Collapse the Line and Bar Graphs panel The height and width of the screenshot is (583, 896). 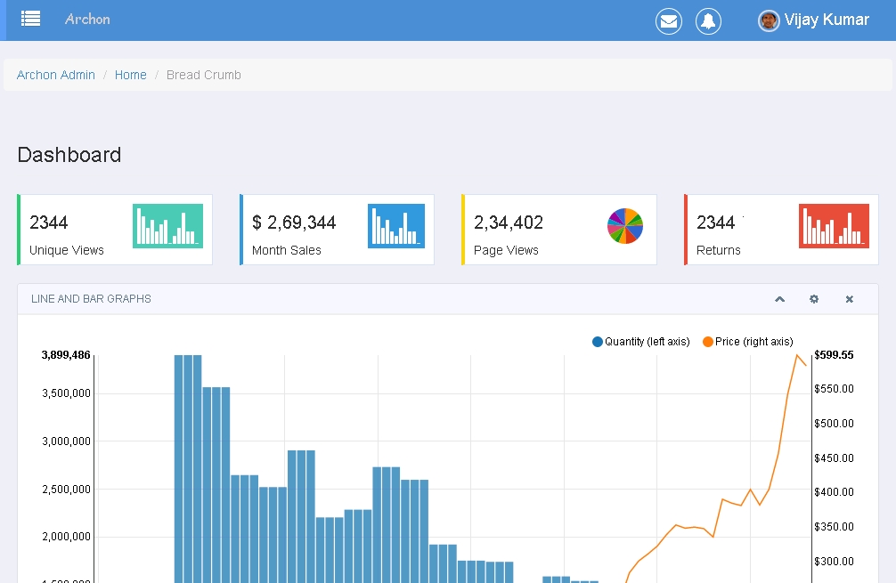coord(780,299)
